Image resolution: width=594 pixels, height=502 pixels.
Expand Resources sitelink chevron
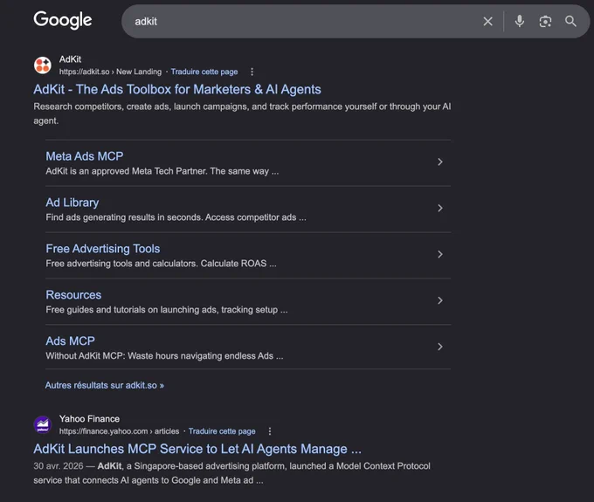tap(439, 300)
